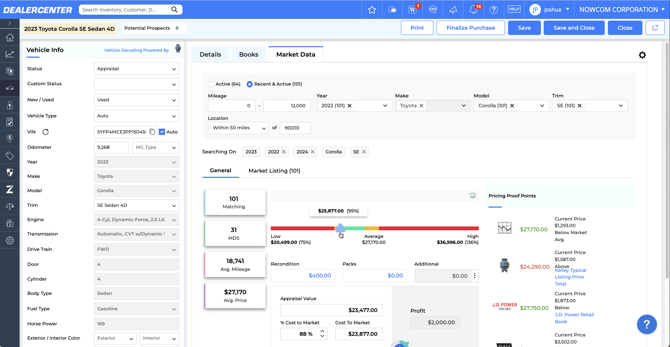Remove 2022 (101) from Year filter

tap(349, 106)
